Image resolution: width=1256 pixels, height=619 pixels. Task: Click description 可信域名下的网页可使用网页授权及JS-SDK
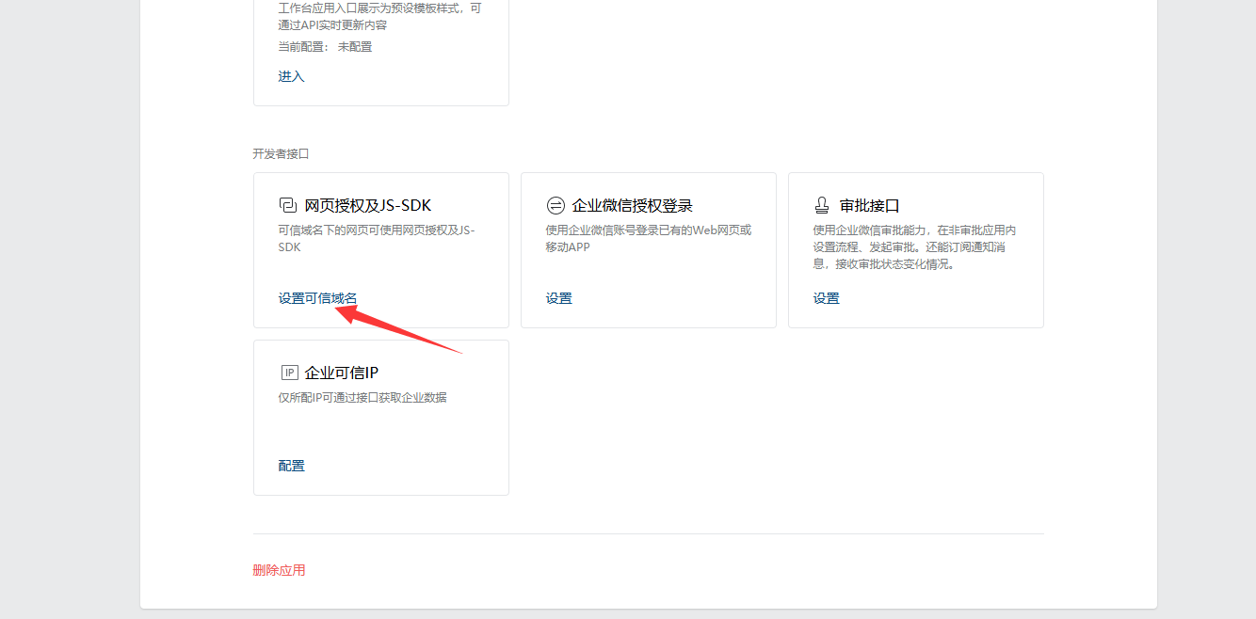click(377, 239)
